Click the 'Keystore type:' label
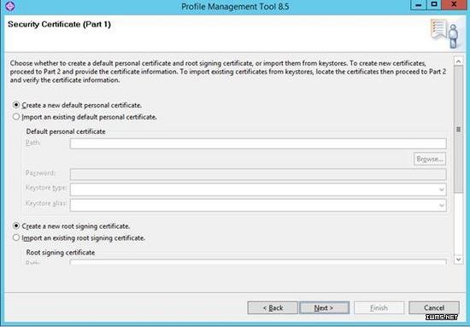 click(46, 188)
